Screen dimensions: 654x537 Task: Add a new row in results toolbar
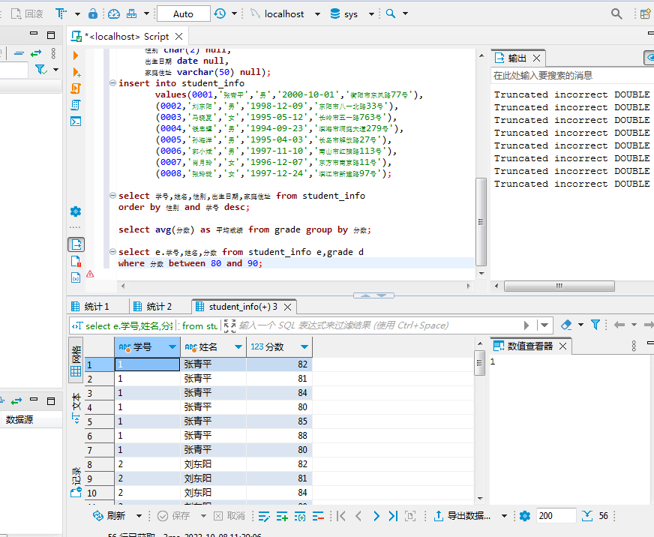tap(282, 516)
